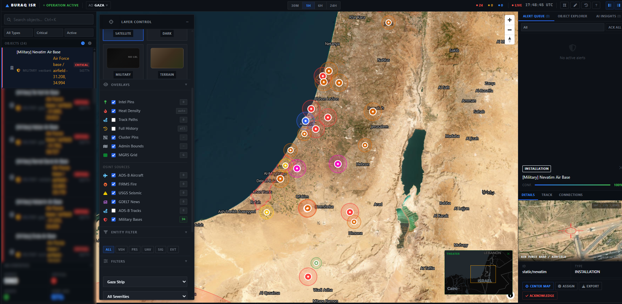622x304 pixels.
Task: Toggle the Heat Density overlay checkbox
Action: pyautogui.click(x=114, y=111)
